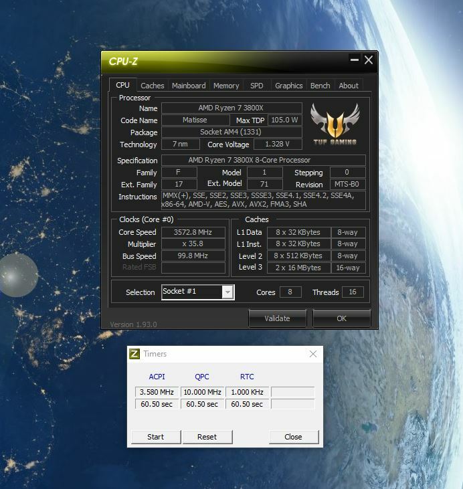Image resolution: width=463 pixels, height=489 pixels.
Task: Click the RTC 1.000 KHz value
Action: pyautogui.click(x=247, y=392)
